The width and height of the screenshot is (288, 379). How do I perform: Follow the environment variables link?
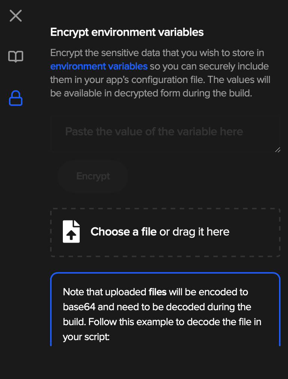pos(99,66)
